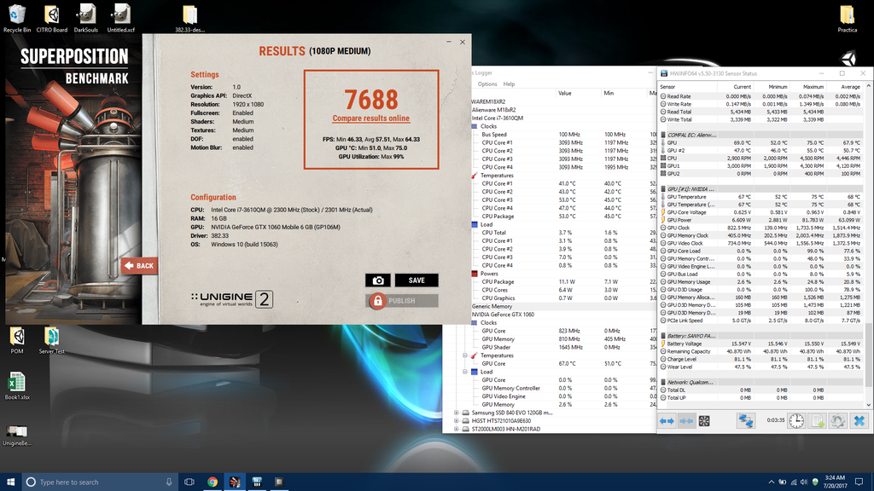Open the Help menu in logger

coord(509,84)
